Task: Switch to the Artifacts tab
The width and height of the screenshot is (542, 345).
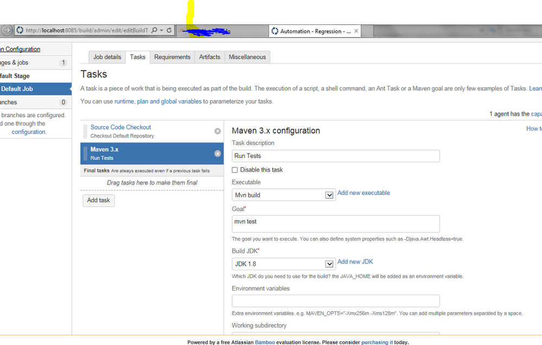Action: tap(209, 57)
